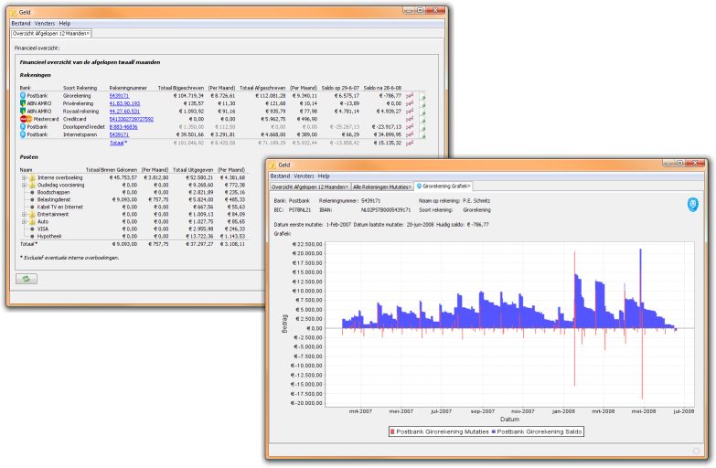Click red Mutaties legend swatch

pos(392,432)
